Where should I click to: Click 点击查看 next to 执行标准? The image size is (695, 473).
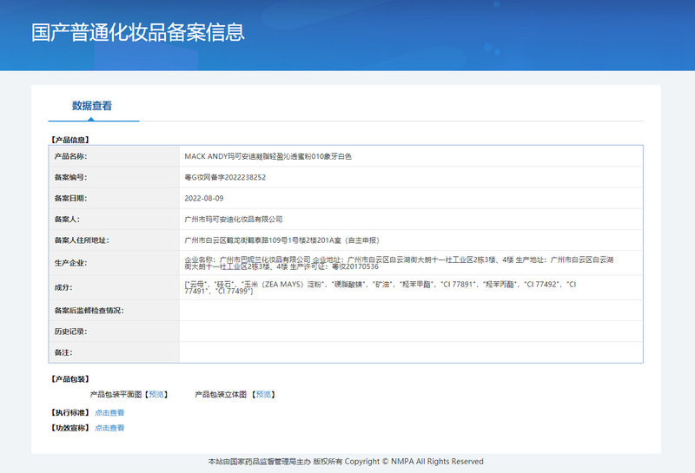[109, 412]
